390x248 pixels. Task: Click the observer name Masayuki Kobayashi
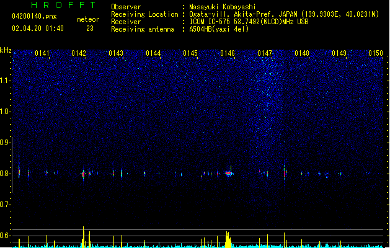click(x=223, y=7)
